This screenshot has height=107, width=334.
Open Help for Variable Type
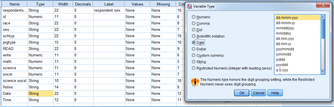(275, 93)
